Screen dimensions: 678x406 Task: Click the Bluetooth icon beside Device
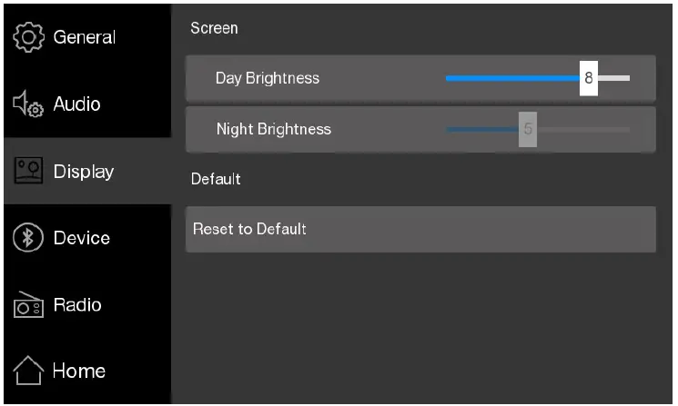[28, 238]
